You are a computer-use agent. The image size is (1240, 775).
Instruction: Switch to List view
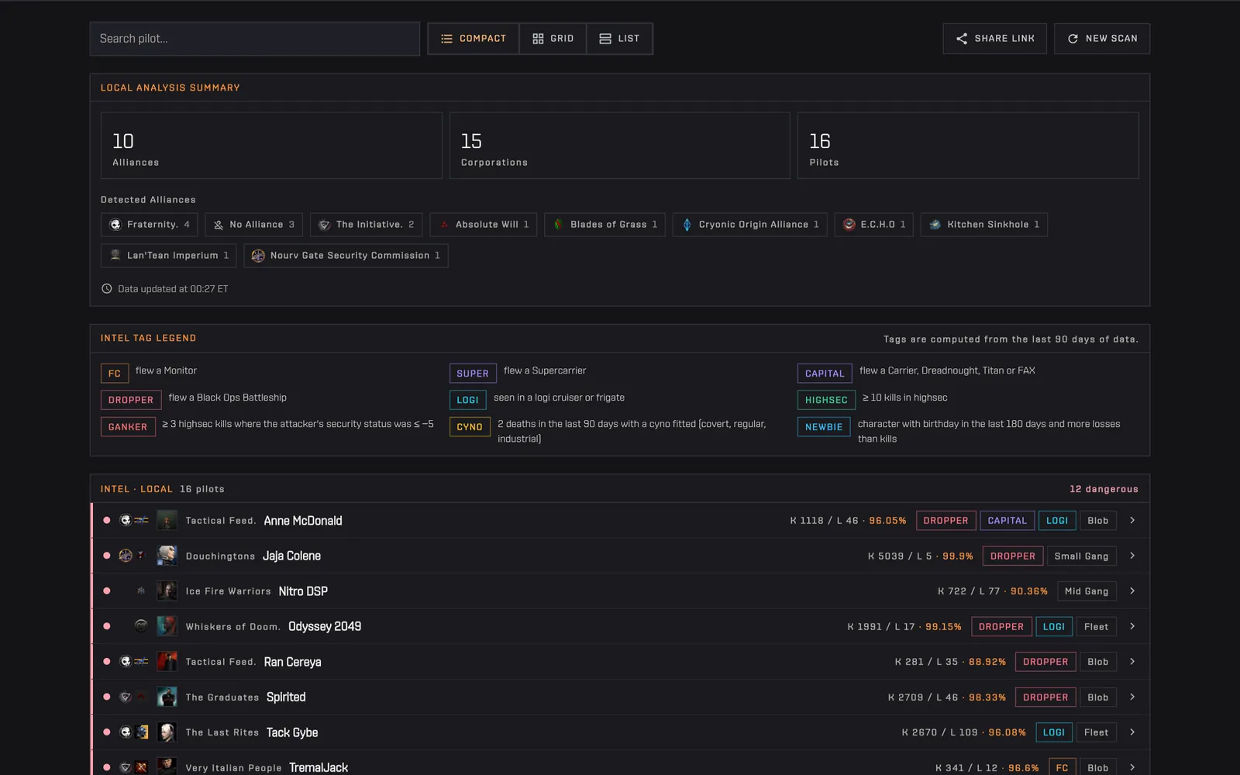point(619,39)
